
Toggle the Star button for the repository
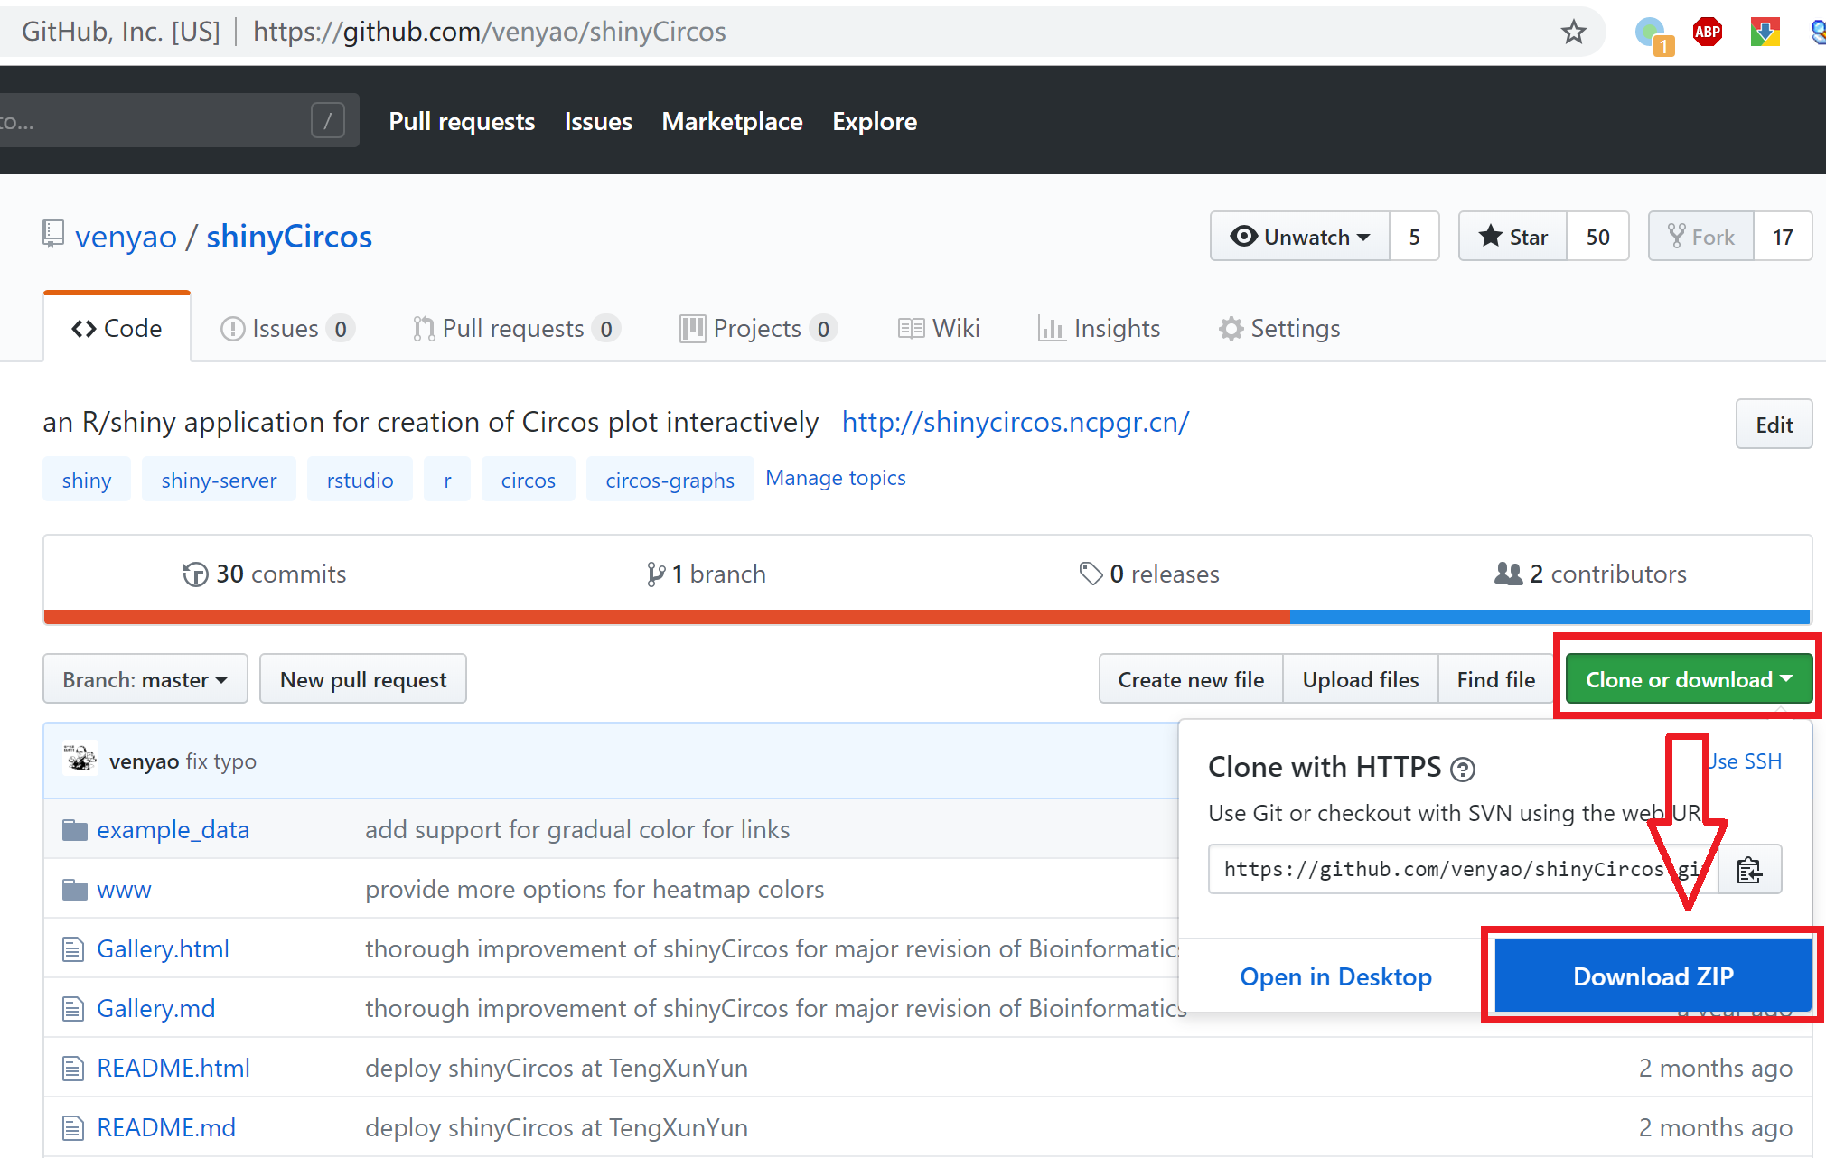coord(1513,237)
